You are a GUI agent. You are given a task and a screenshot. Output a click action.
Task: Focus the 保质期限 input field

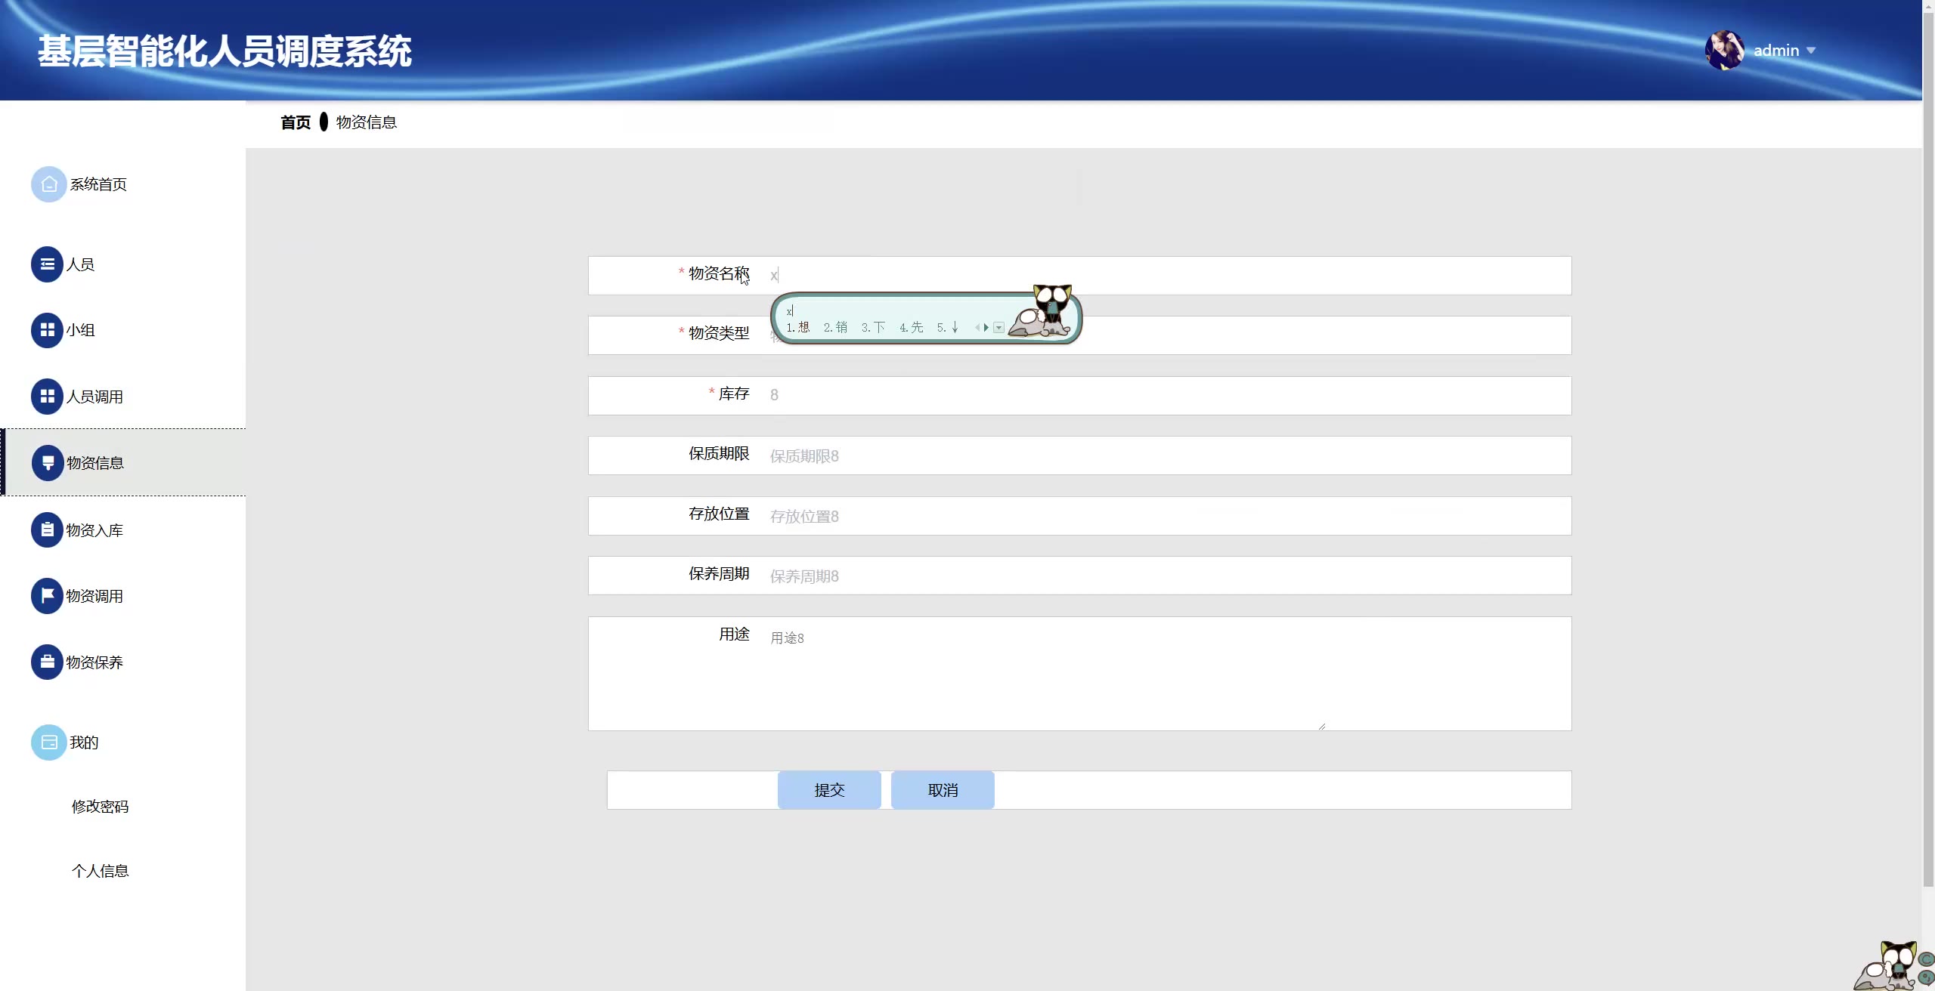click(1164, 456)
